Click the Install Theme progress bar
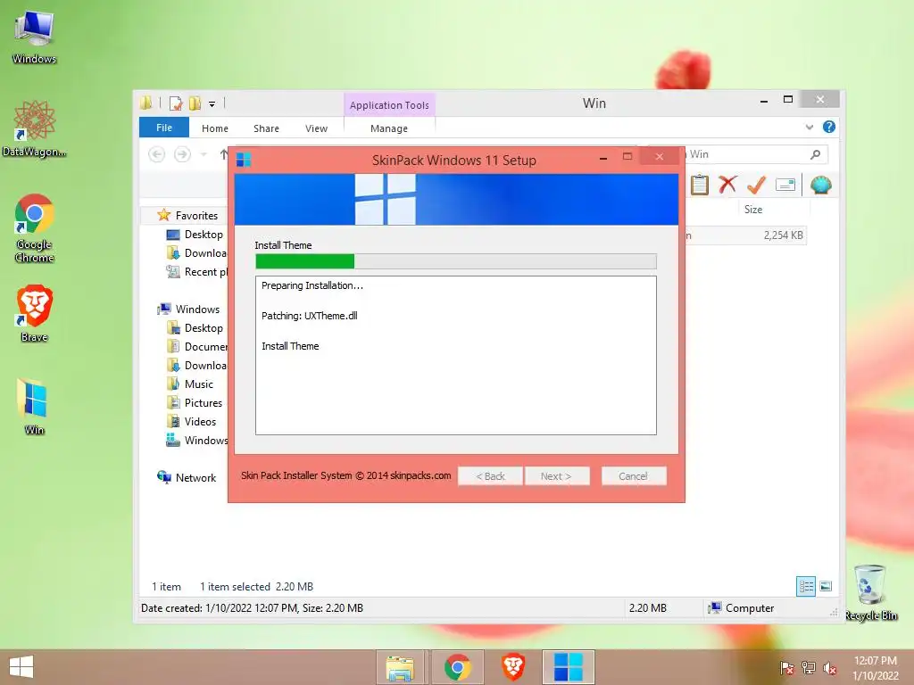 (456, 261)
